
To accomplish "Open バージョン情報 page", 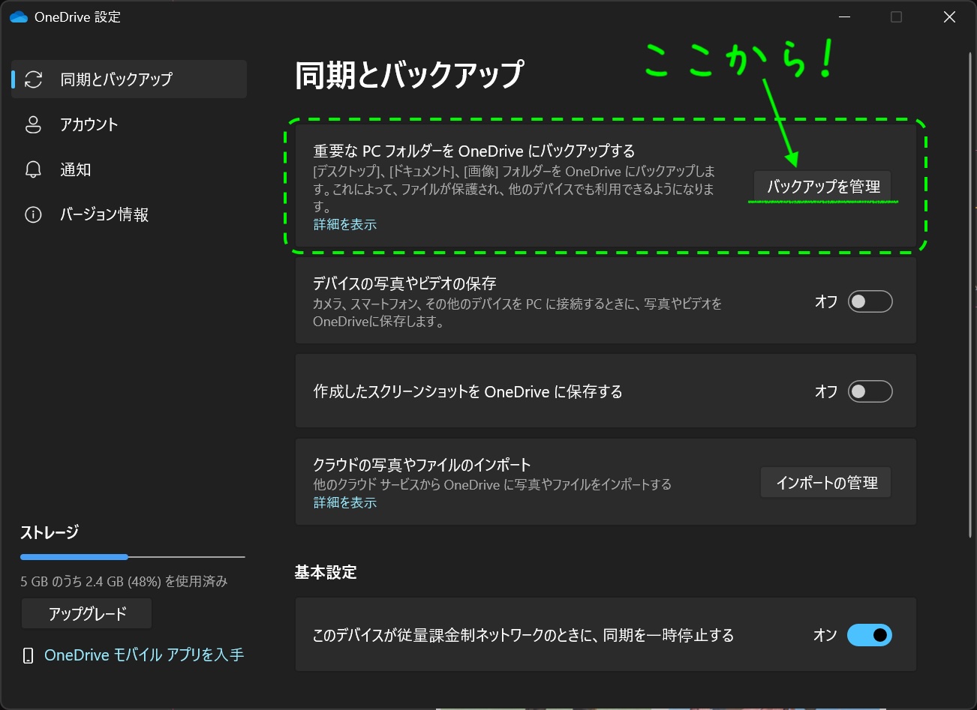I will coord(129,215).
